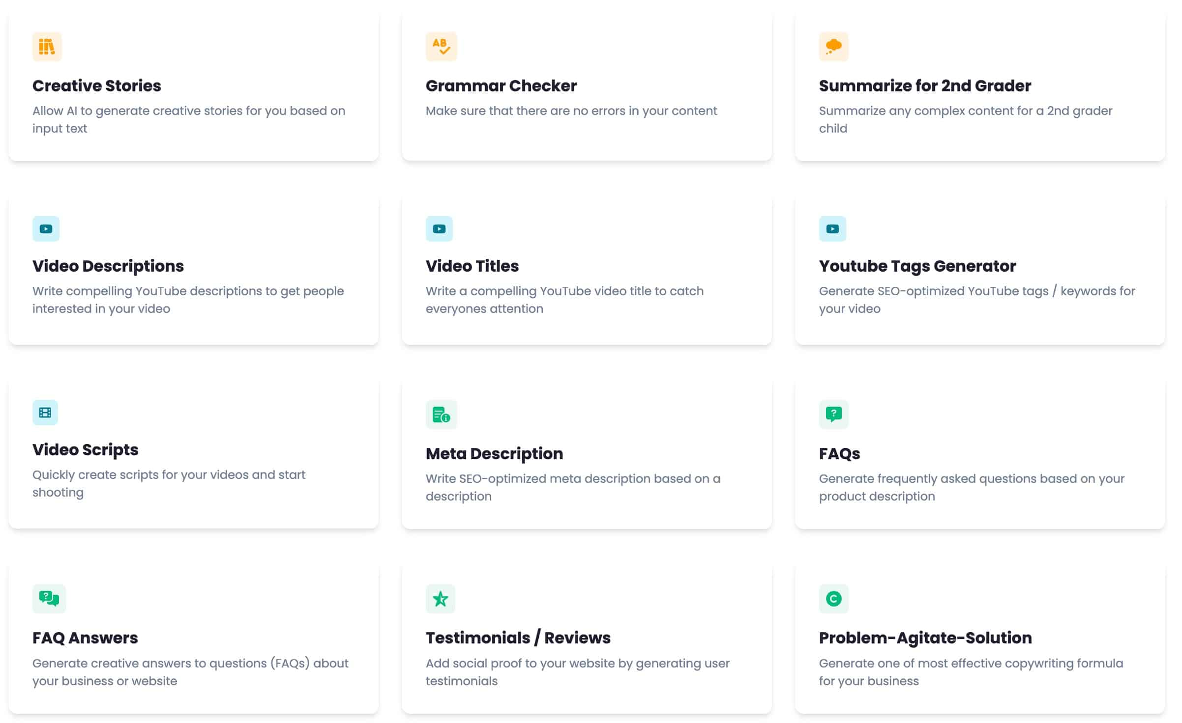
Task: Click the Video Titles play icon
Action: (x=440, y=229)
